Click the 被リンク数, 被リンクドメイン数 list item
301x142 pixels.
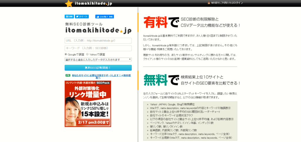pos(166,126)
